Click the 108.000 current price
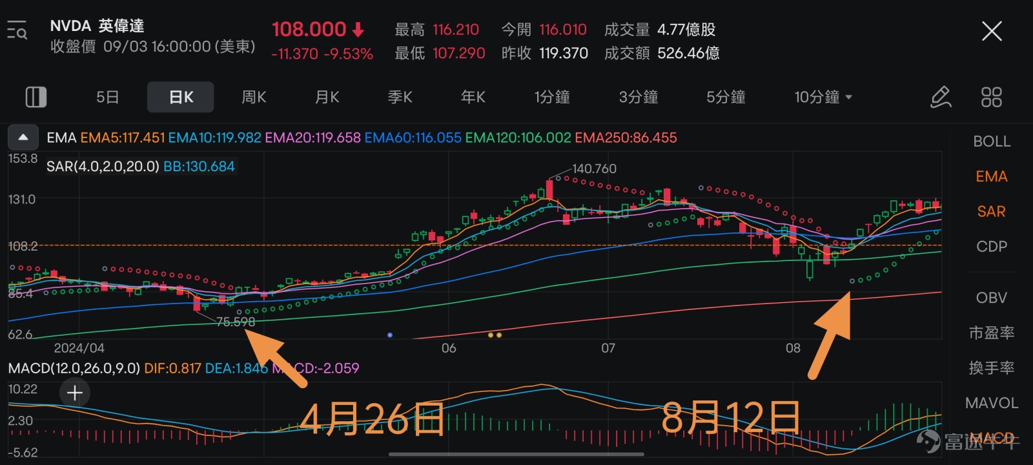Image resolution: width=1033 pixels, height=465 pixels. point(309,29)
